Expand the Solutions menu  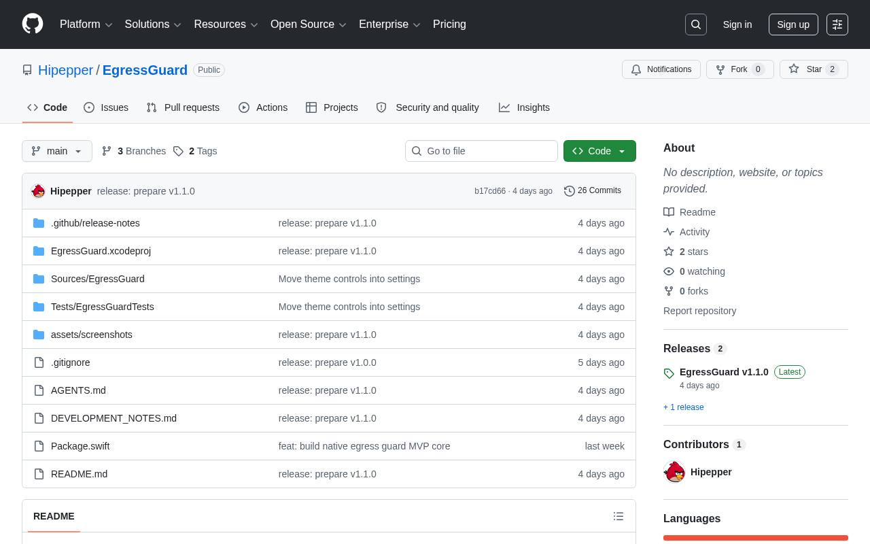pyautogui.click(x=153, y=24)
